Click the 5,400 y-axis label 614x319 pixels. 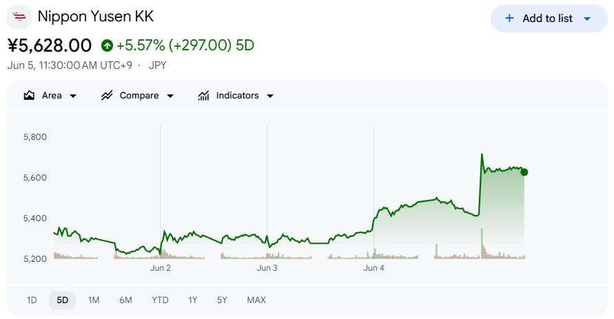35,218
